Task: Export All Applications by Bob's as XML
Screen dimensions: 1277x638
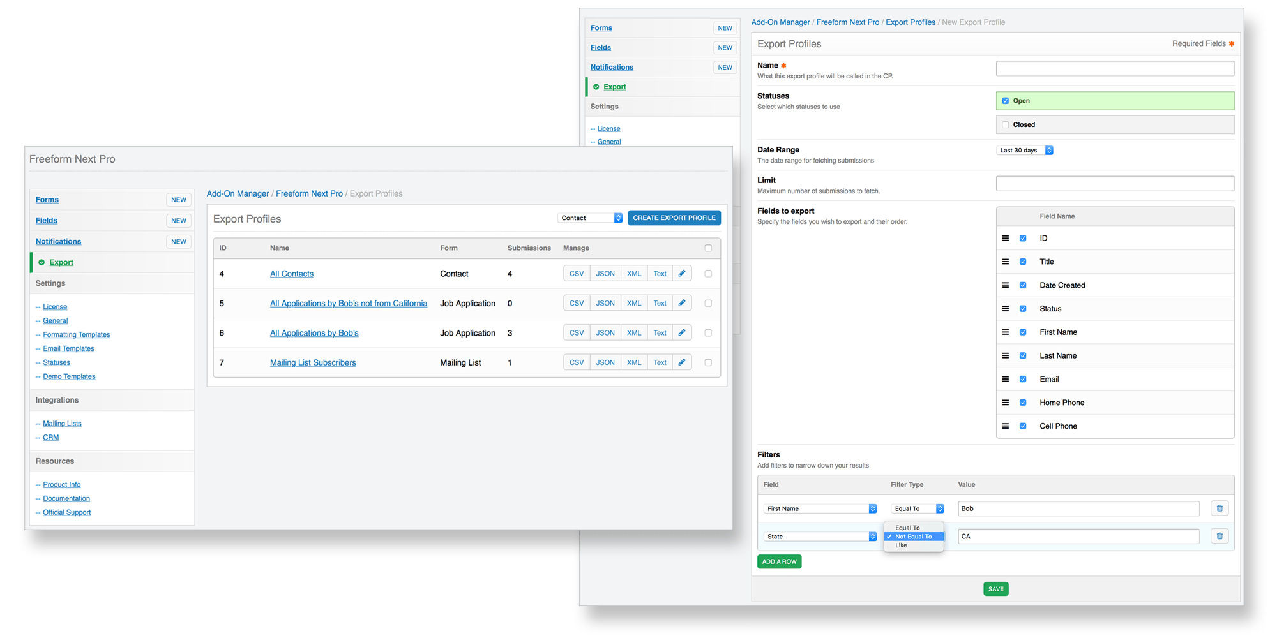Action: click(x=634, y=333)
